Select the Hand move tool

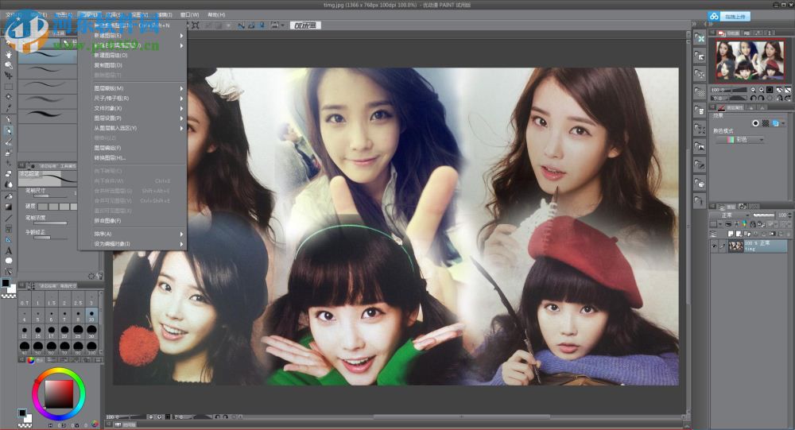point(9,55)
